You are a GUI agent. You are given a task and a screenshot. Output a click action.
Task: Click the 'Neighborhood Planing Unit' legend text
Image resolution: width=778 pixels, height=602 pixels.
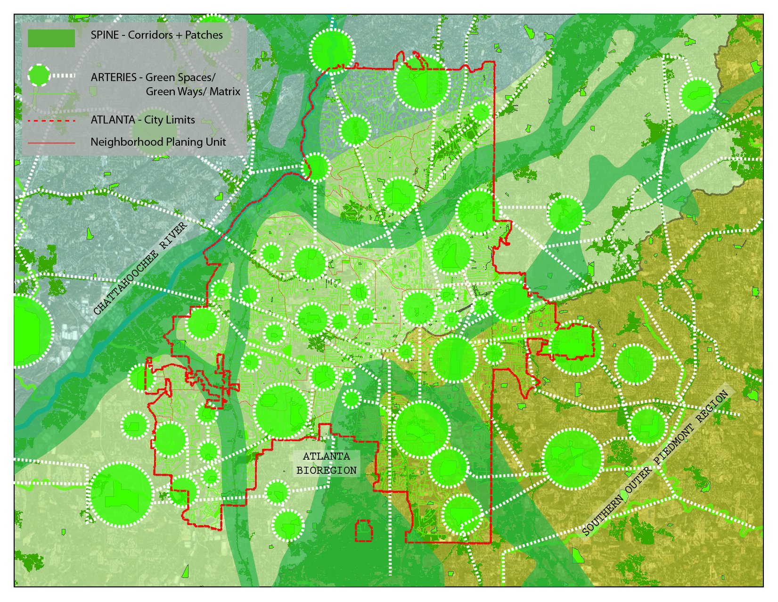(x=158, y=142)
